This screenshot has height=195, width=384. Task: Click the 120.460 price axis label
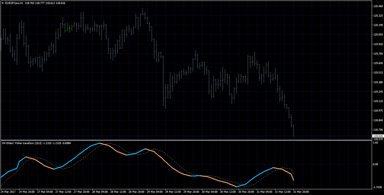coord(378,6)
